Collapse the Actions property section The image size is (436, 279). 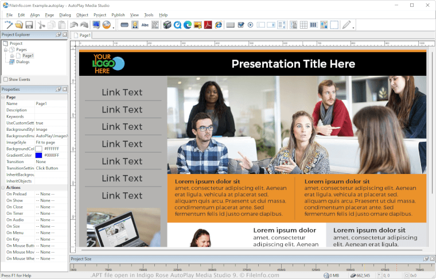3,188
